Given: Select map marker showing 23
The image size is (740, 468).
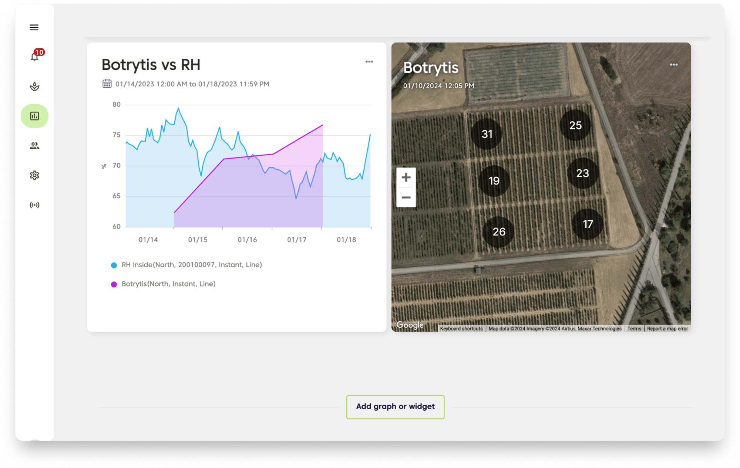Looking at the screenshot, I should click(582, 173).
